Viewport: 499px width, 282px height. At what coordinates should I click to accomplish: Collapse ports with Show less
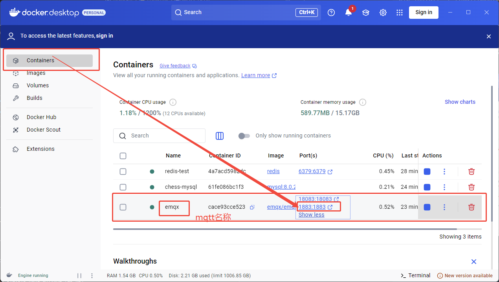point(312,215)
